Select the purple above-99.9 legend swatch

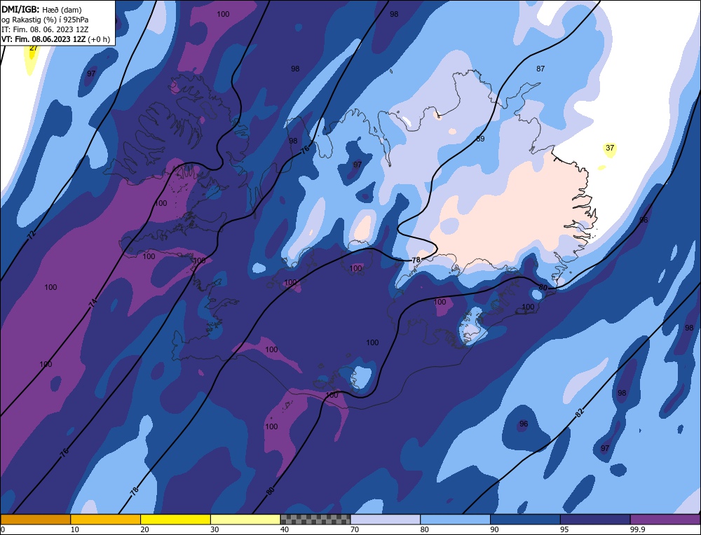[x=665, y=520]
